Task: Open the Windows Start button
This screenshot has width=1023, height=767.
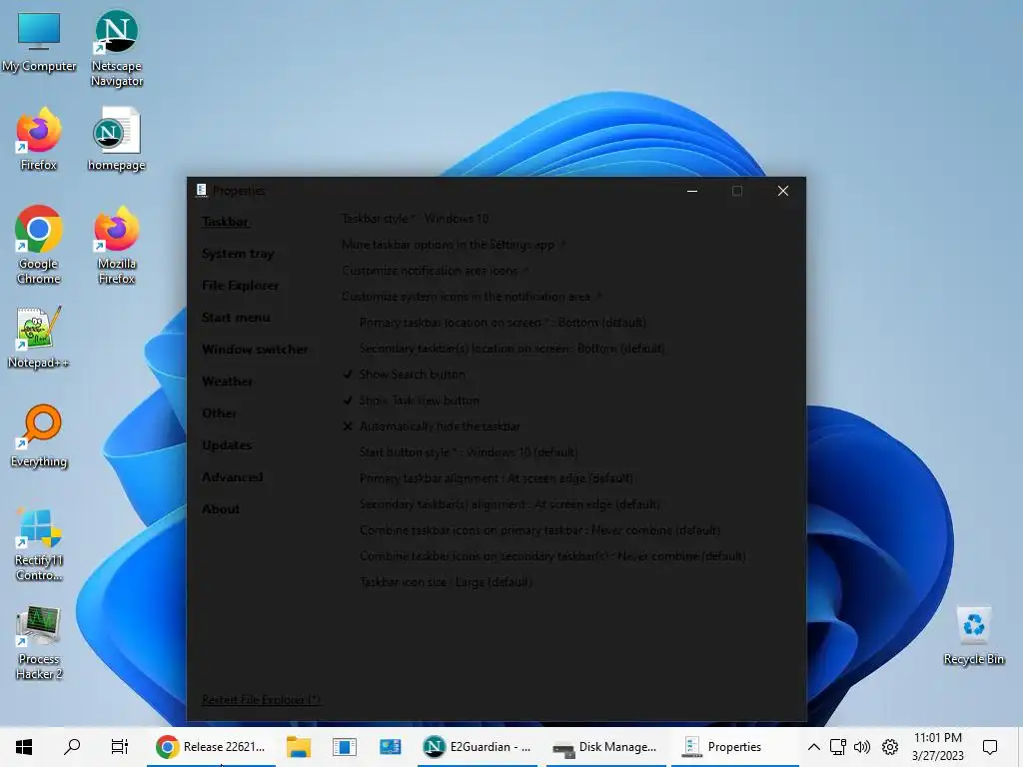Action: tap(24, 747)
